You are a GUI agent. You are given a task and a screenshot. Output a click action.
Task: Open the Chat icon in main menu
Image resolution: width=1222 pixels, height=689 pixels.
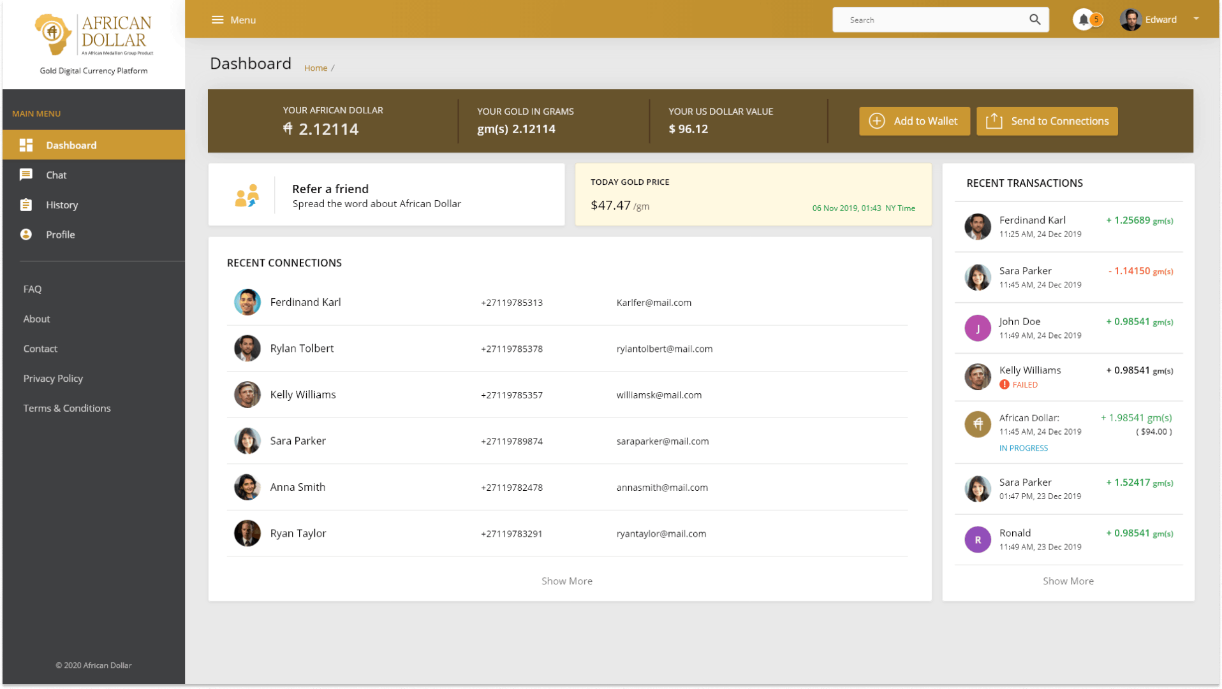tap(26, 175)
